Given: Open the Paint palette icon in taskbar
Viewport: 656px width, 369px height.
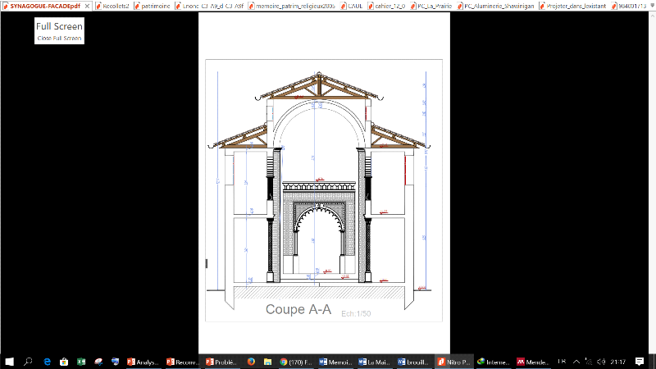Looking at the screenshot, I should 98,361.
